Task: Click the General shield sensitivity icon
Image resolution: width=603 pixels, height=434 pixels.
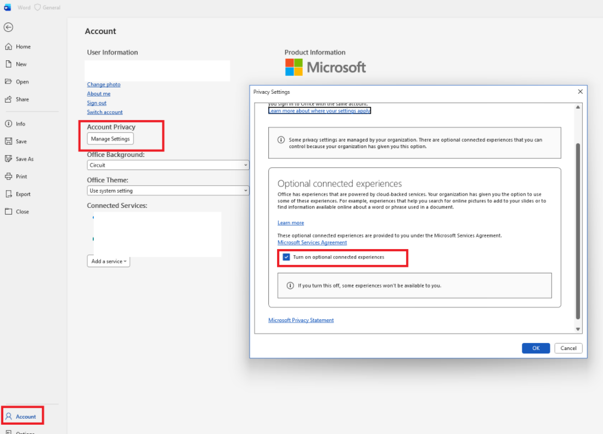Action: [37, 7]
